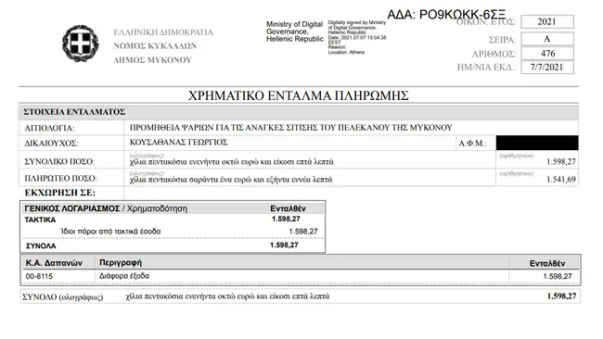Click the Ministry of Digital Governance signature text
The height and width of the screenshot is (339, 603).
295,31
